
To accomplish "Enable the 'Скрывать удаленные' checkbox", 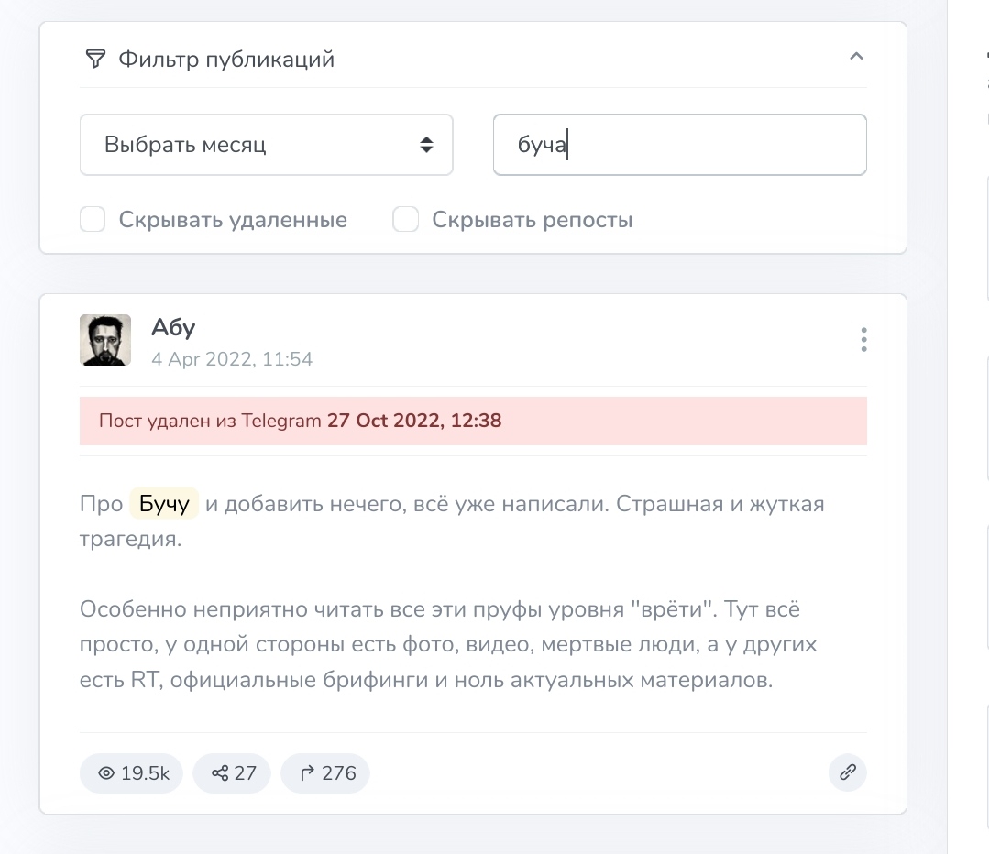I will click(x=93, y=220).
